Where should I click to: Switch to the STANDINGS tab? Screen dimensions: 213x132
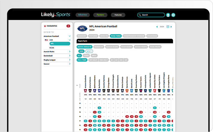[x=152, y=36]
